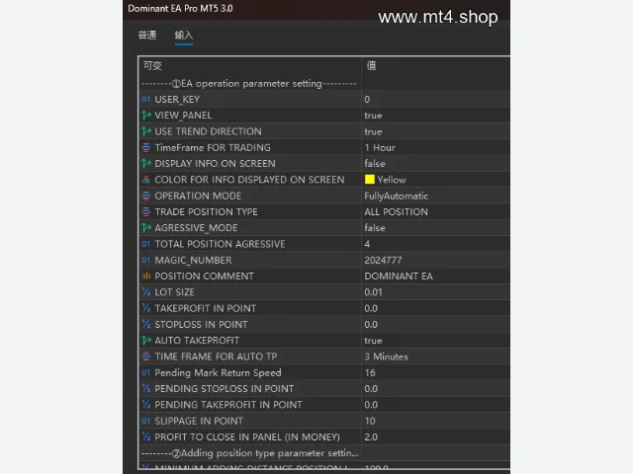Viewport: 633px width, 474px height.
Task: Open the Yellow color value dropdown
Action: 392,180
